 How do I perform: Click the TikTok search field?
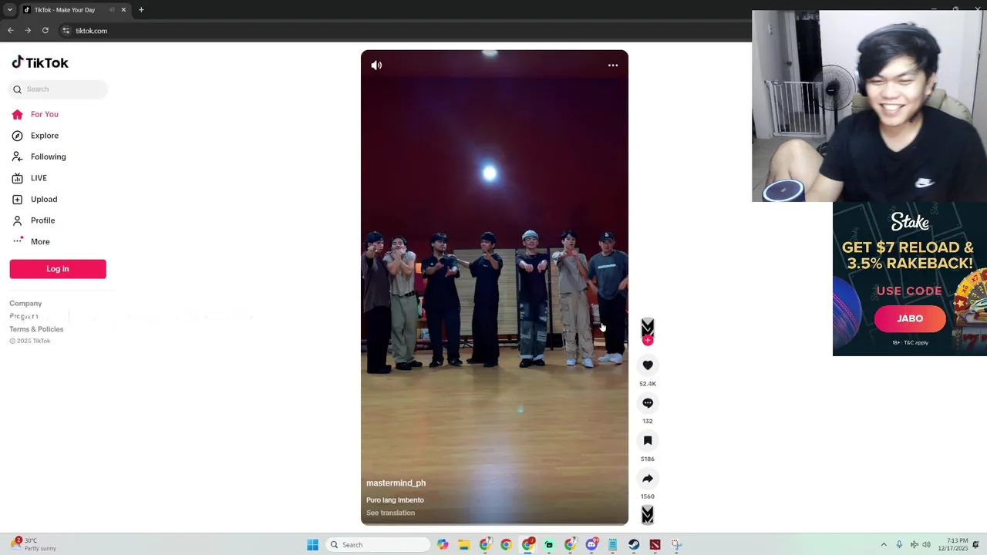pyautogui.click(x=59, y=89)
